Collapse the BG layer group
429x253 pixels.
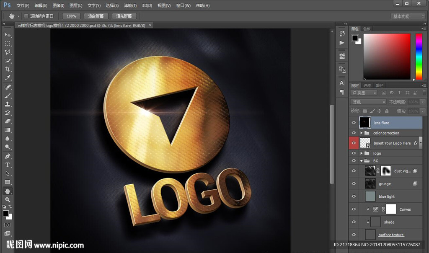(x=362, y=161)
